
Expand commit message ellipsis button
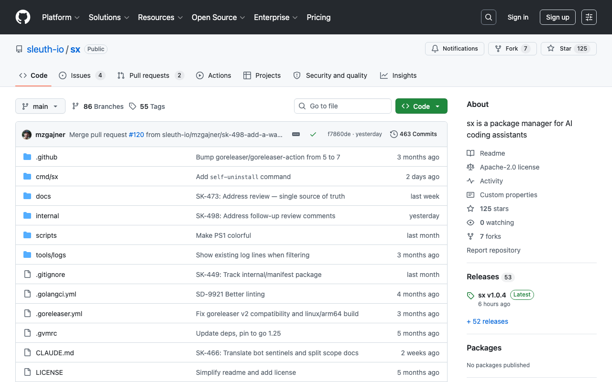point(296,134)
